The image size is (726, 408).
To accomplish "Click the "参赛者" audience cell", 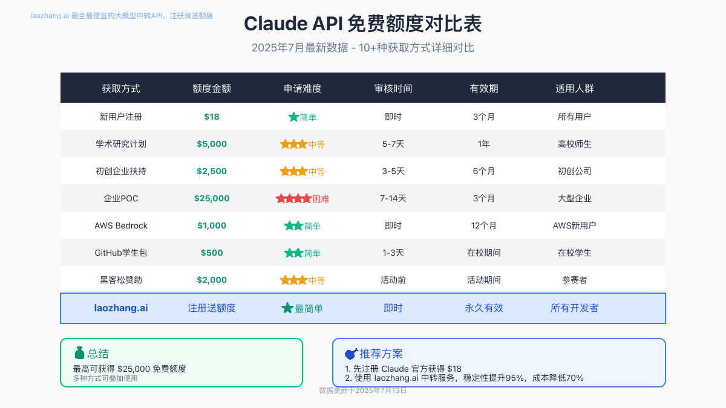I will tap(575, 280).
